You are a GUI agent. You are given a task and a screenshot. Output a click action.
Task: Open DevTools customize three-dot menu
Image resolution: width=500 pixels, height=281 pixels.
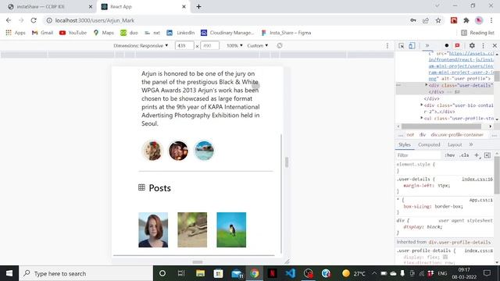483,45
